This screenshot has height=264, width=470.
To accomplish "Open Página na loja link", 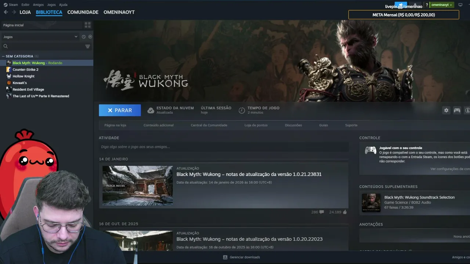I will [115, 125].
